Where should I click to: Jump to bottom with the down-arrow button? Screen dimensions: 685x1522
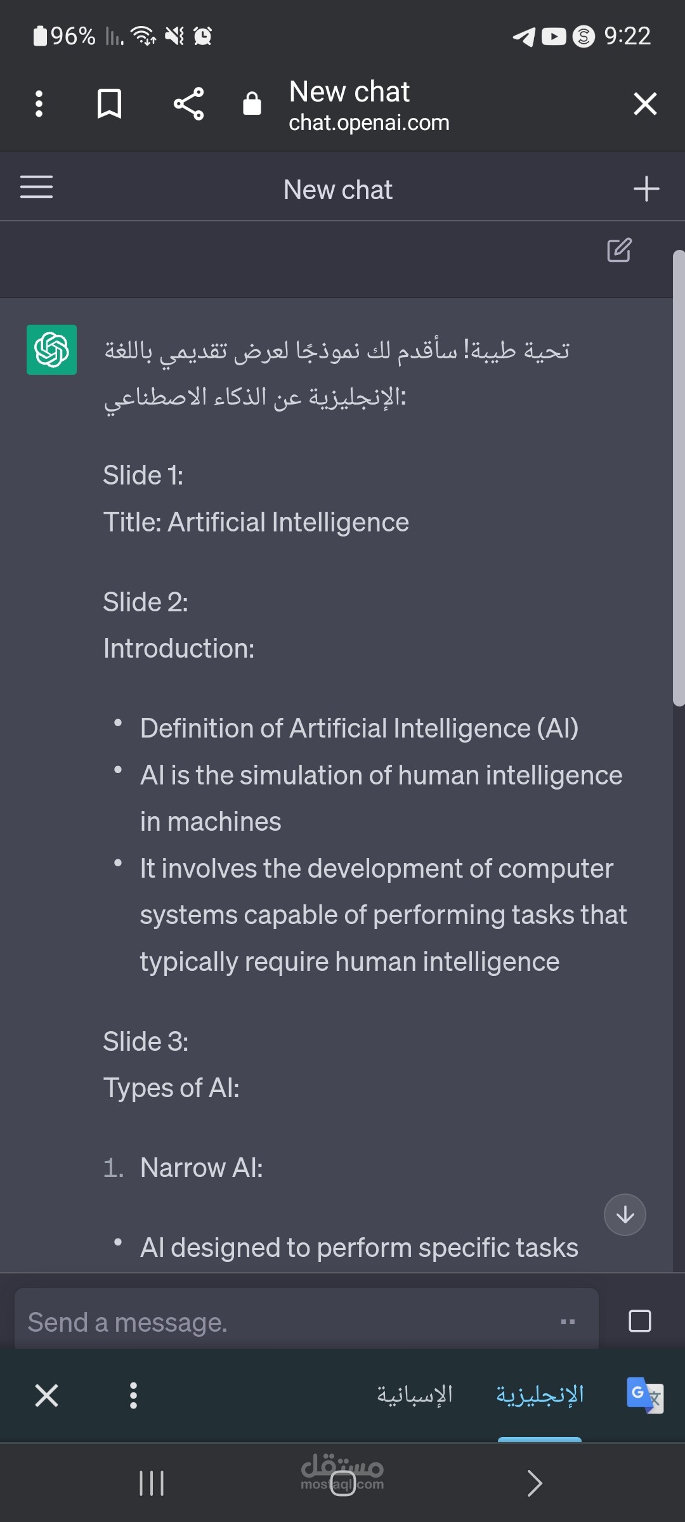[625, 1214]
